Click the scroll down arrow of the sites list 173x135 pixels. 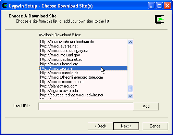pos(130,96)
